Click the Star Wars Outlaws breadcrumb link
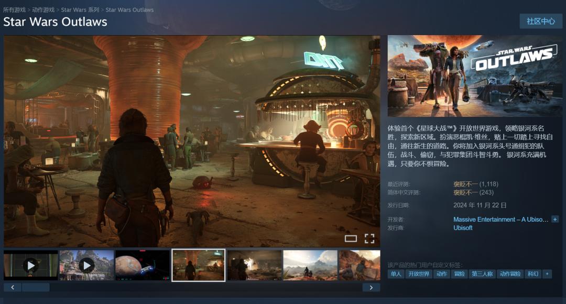Image resolution: width=566 pixels, height=304 pixels. pyautogui.click(x=129, y=10)
